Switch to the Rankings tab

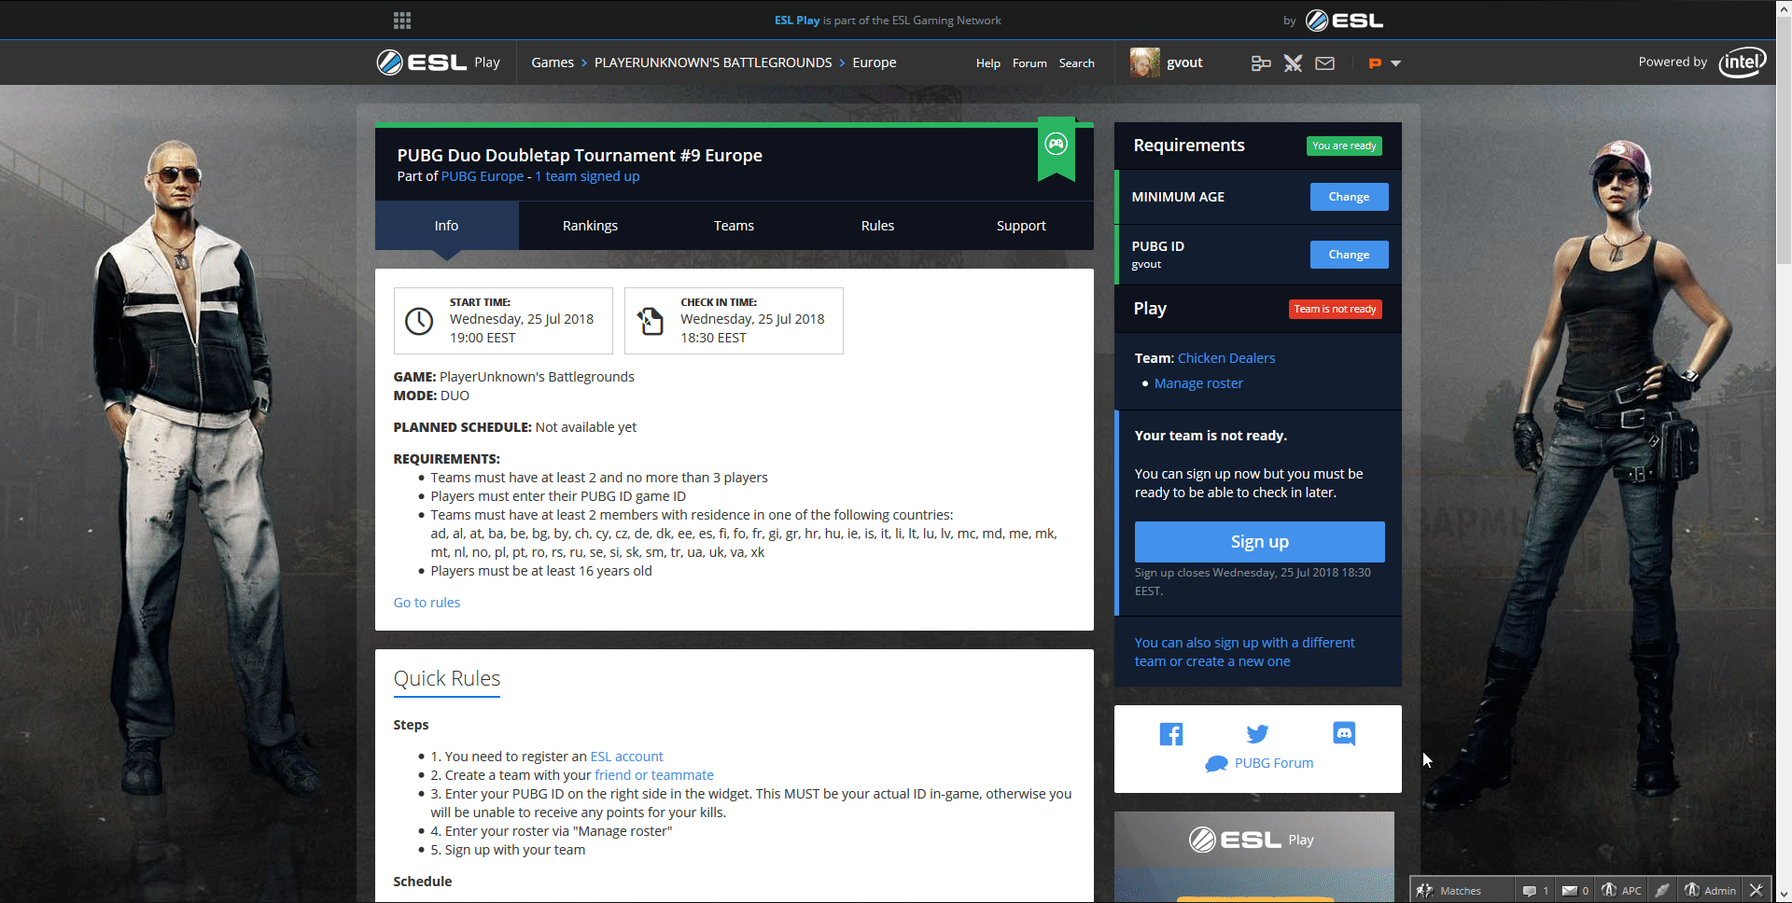coord(590,226)
